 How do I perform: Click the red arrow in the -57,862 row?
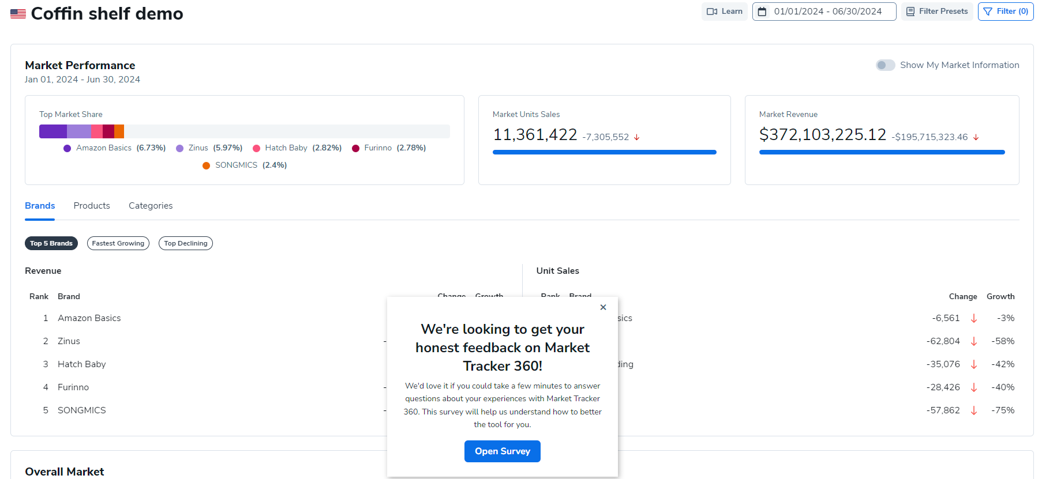974,410
